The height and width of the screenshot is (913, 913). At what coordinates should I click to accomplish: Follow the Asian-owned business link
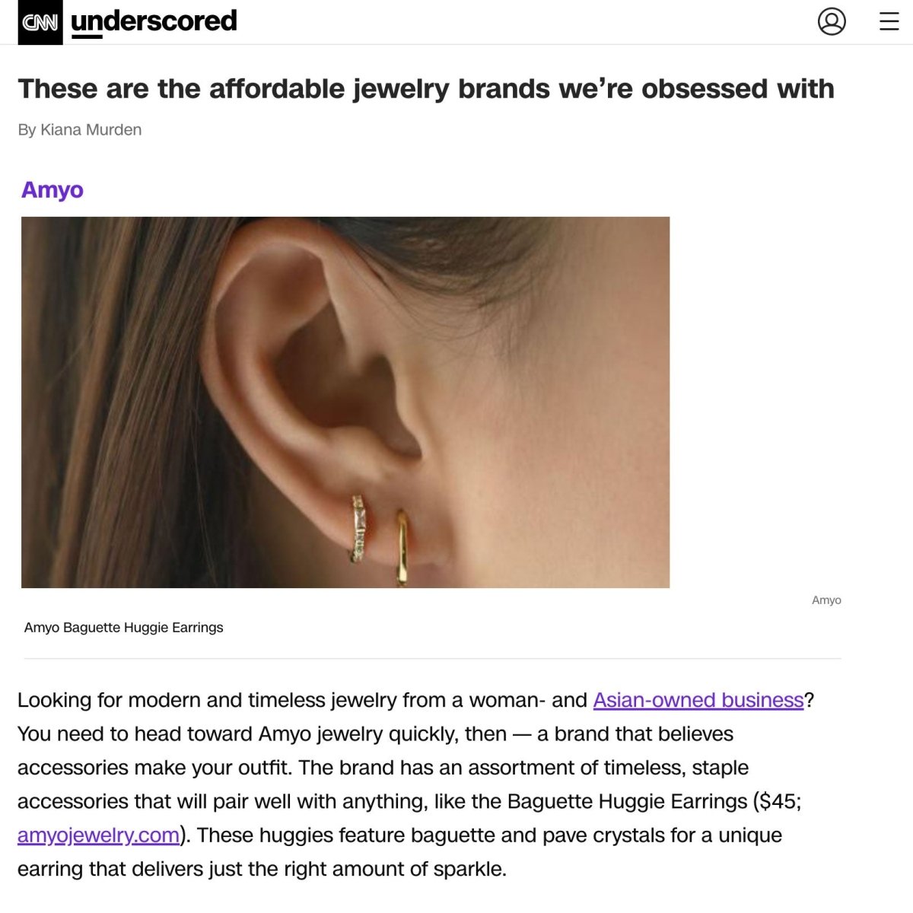(697, 700)
